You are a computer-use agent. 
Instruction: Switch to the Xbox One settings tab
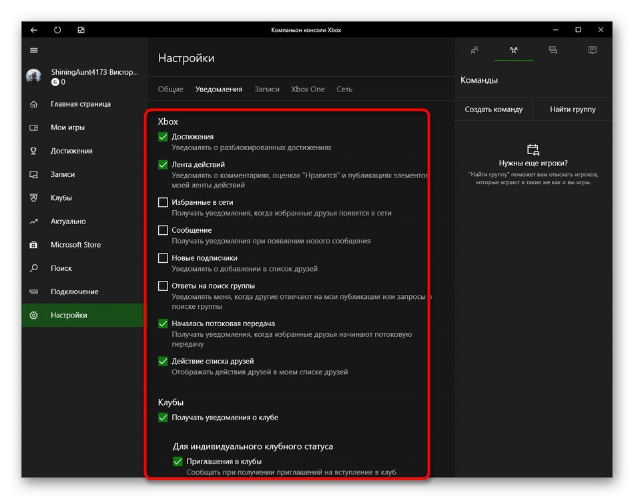click(308, 89)
